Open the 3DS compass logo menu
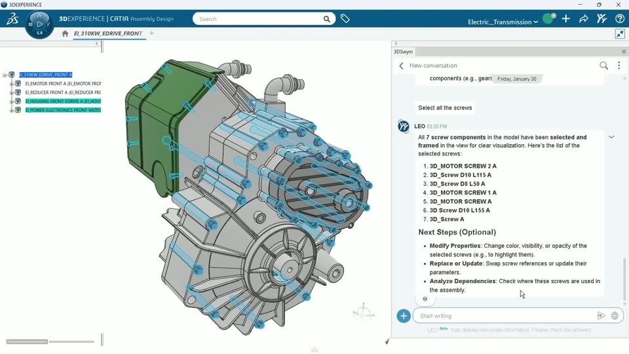The image size is (629, 354). [x=12, y=18]
